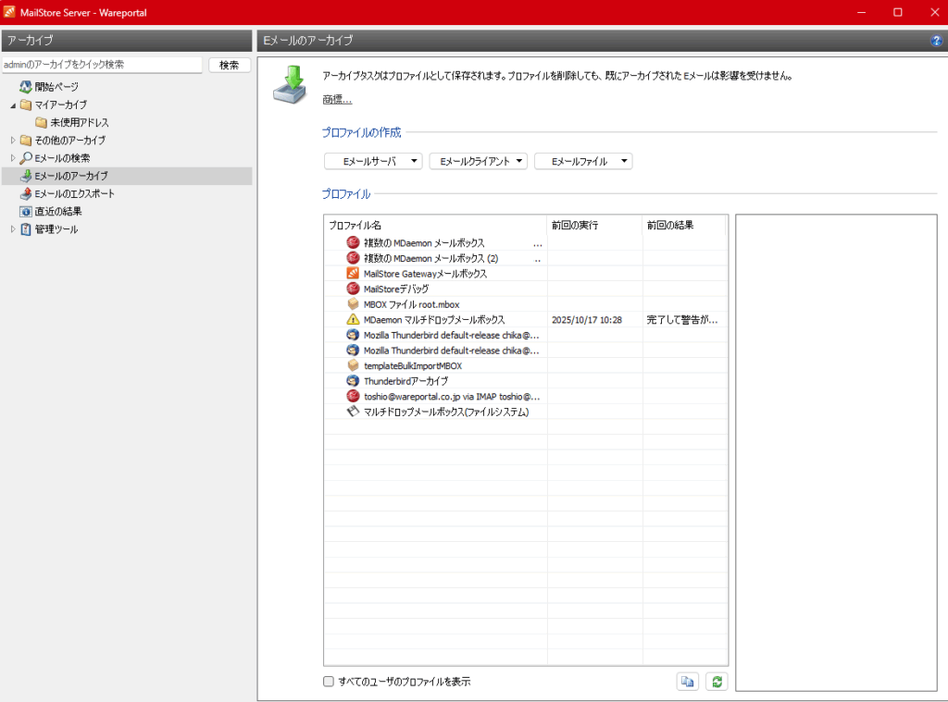The width and height of the screenshot is (948, 702).
Task: Click the refresh profiles green icon button
Action: click(x=716, y=682)
